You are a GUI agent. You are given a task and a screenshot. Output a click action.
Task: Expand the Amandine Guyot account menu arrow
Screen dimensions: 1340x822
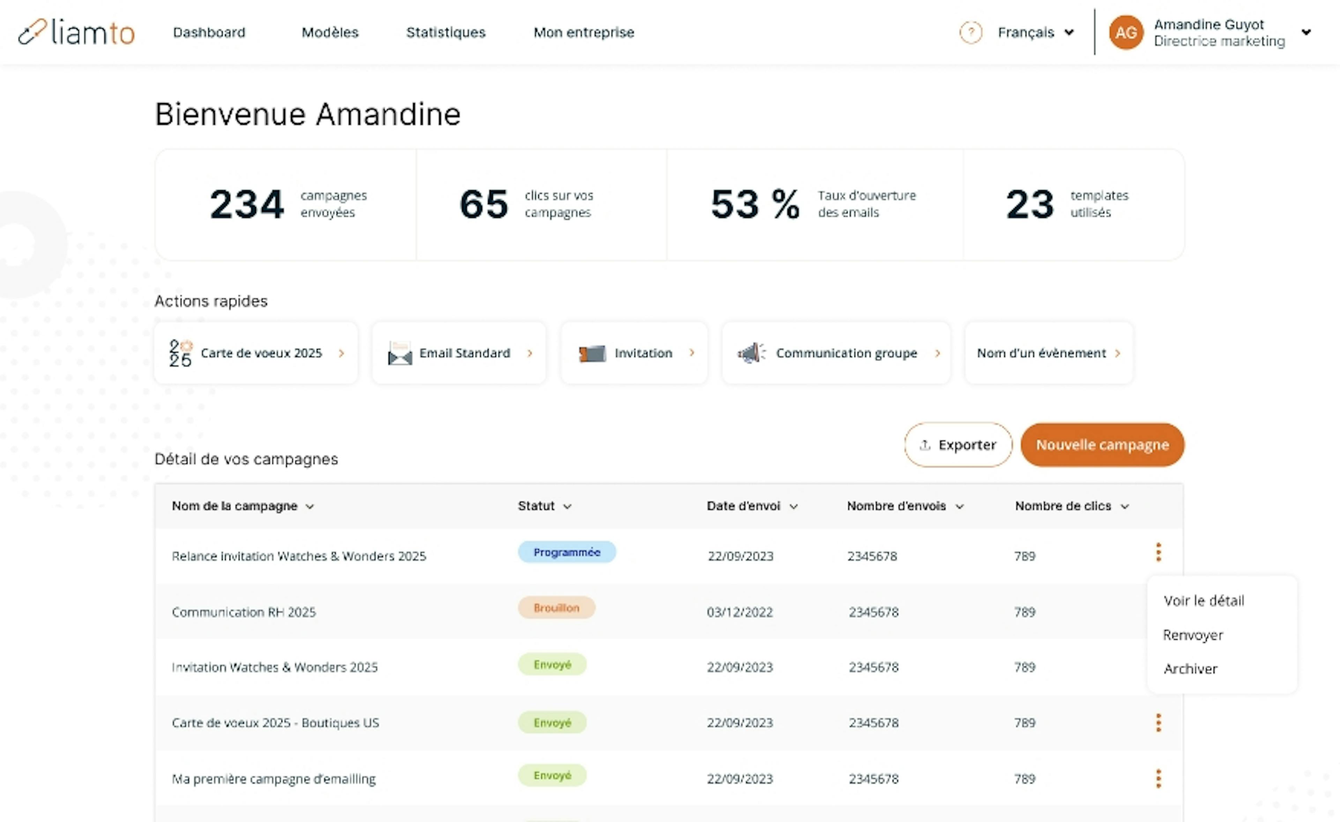[x=1306, y=32]
